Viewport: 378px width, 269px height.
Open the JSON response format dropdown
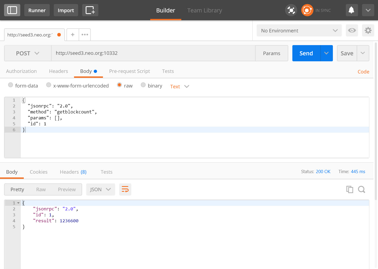pyautogui.click(x=101, y=189)
